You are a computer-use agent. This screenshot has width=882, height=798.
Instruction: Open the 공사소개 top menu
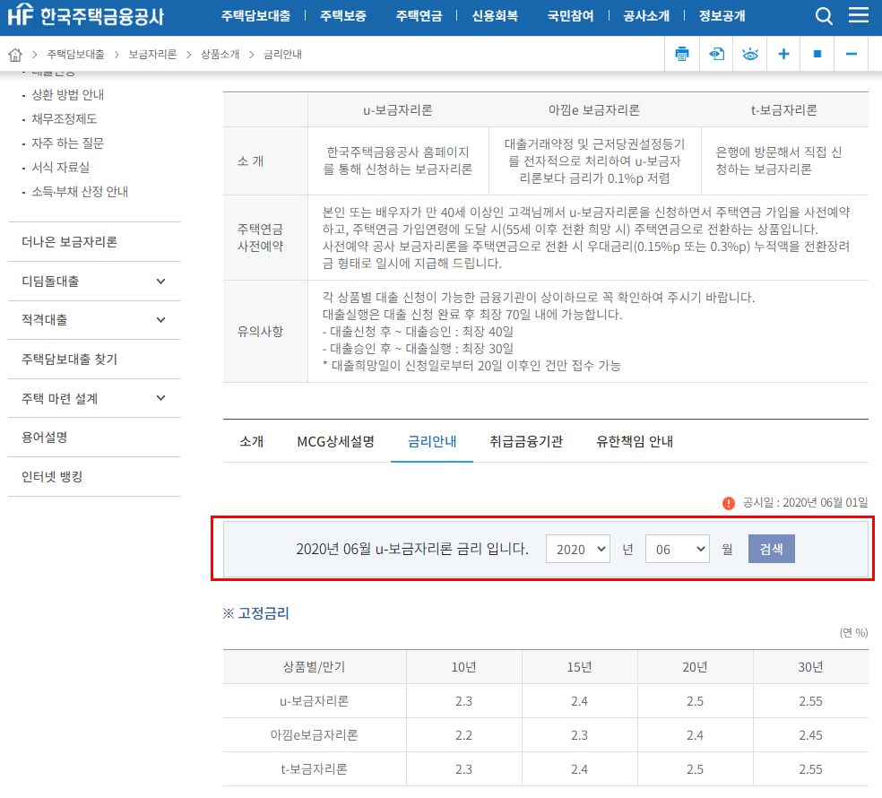click(646, 16)
